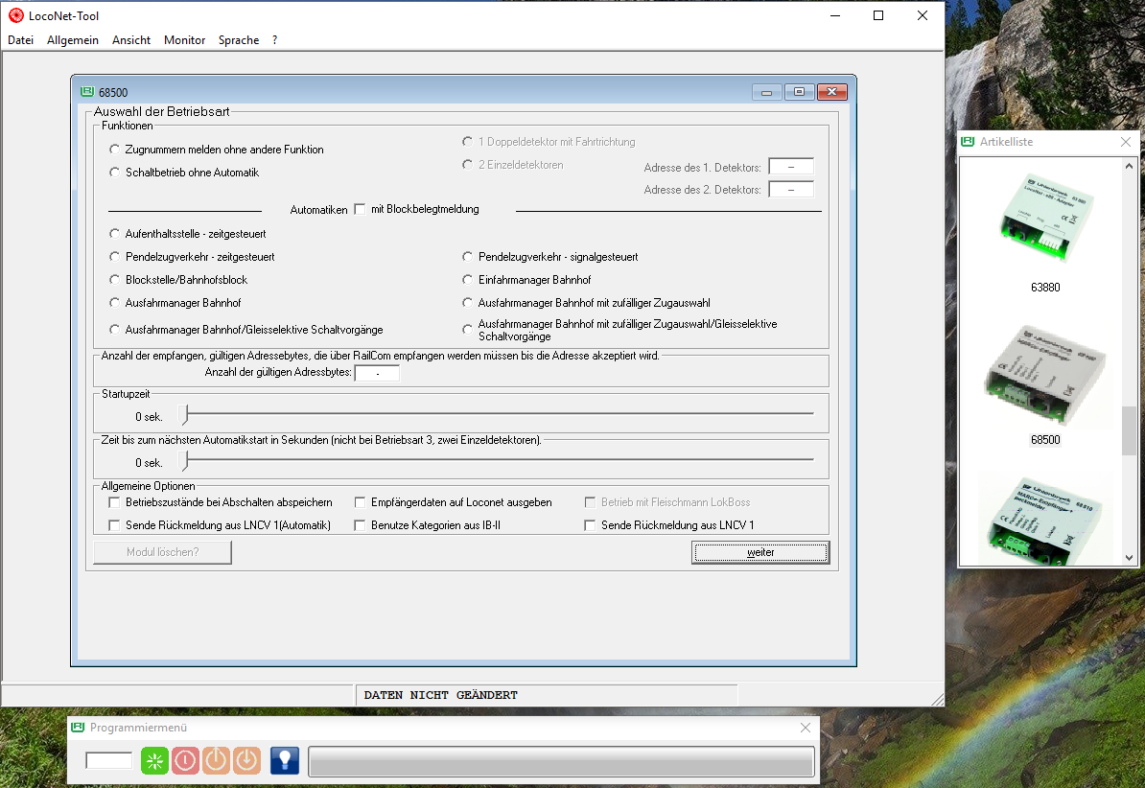The width and height of the screenshot is (1145, 788).
Task: Open the Sprache menu
Action: (239, 40)
